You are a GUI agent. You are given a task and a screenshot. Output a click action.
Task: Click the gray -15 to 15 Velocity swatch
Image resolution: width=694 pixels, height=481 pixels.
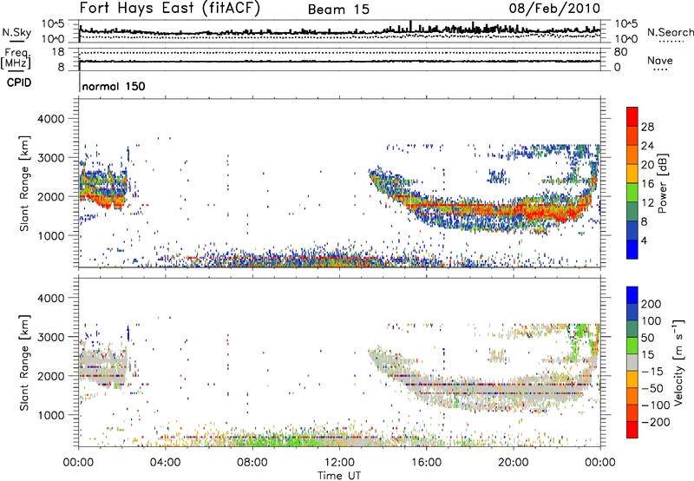click(632, 362)
